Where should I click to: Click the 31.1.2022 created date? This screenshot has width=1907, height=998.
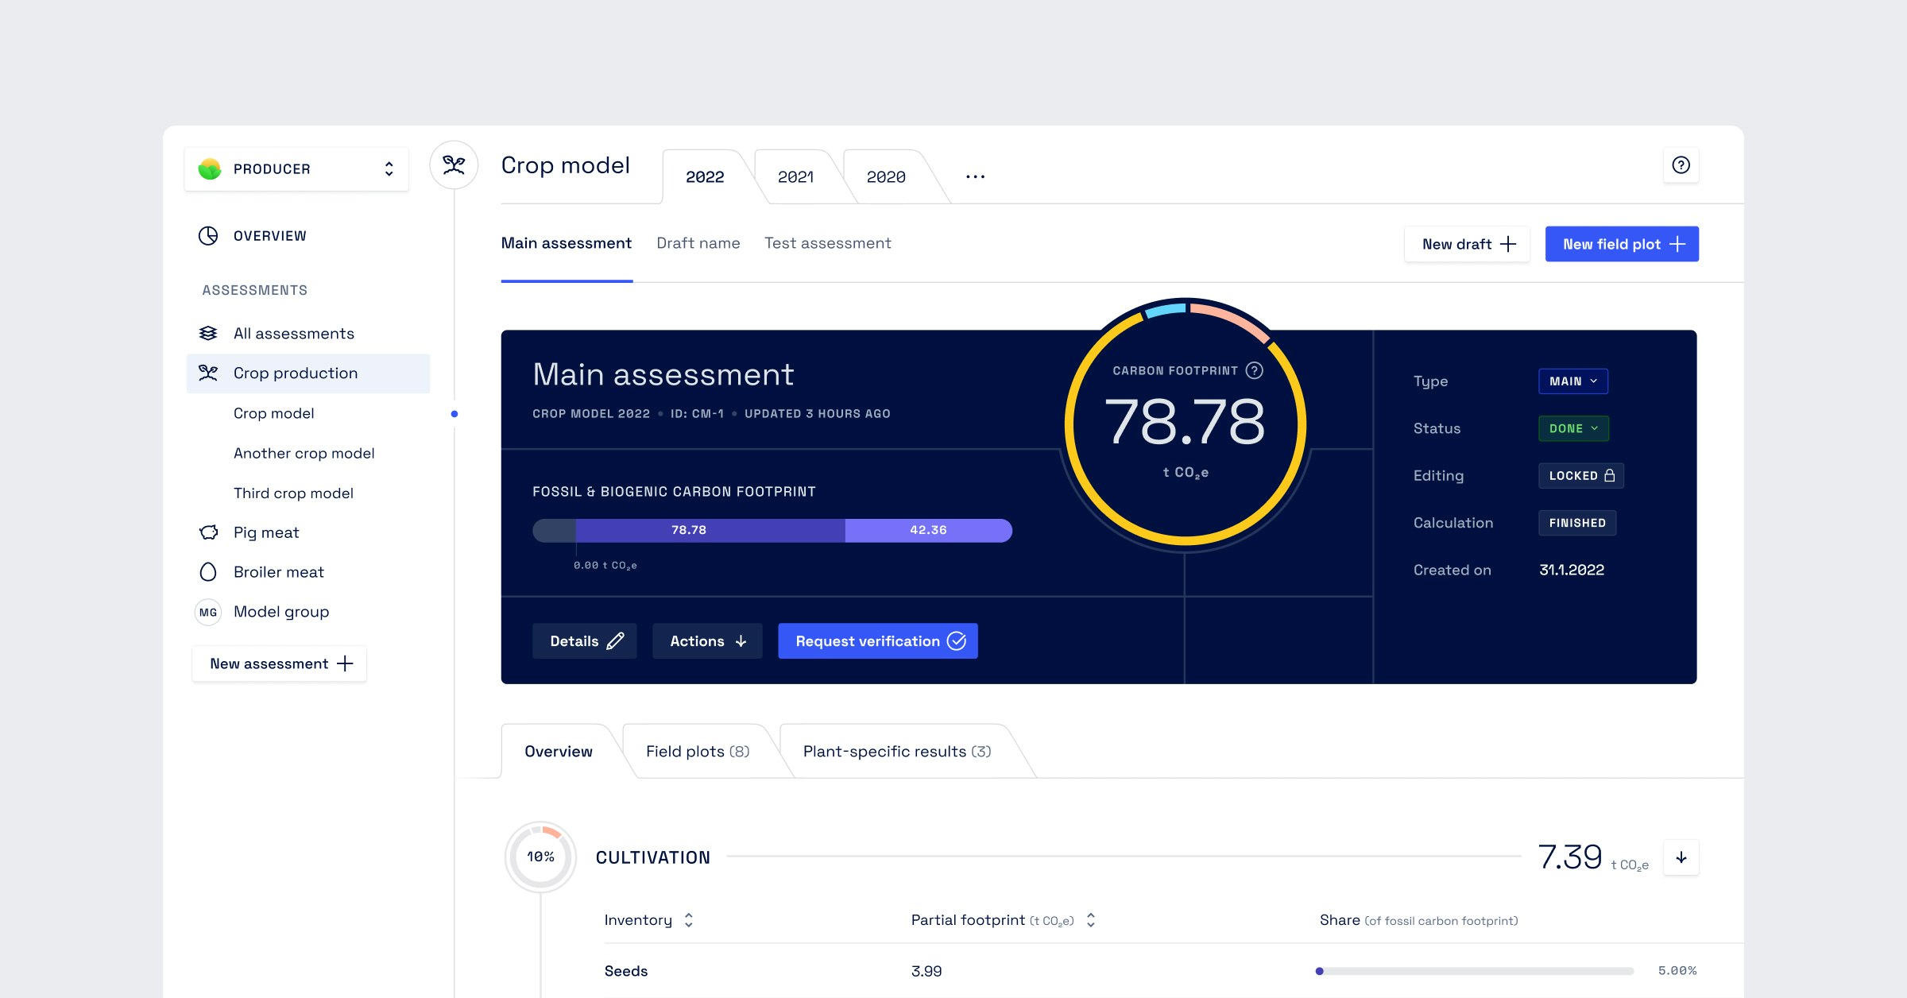pyautogui.click(x=1572, y=570)
